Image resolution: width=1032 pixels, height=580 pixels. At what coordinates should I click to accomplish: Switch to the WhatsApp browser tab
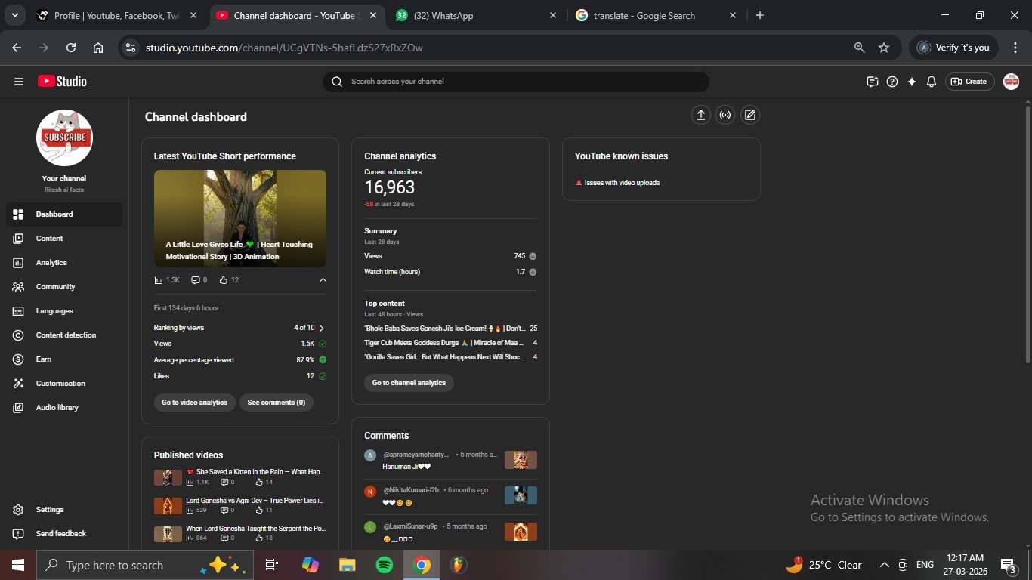(476, 15)
